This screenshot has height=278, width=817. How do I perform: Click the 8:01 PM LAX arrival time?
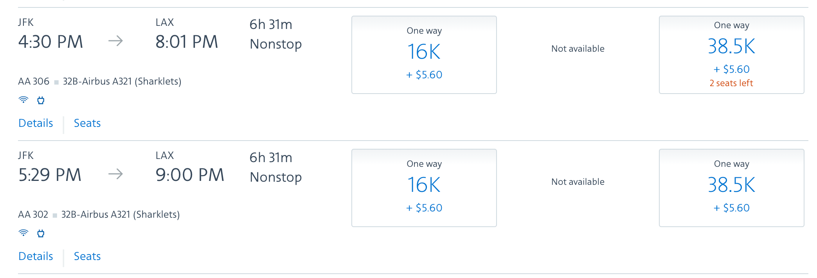pyautogui.click(x=187, y=42)
